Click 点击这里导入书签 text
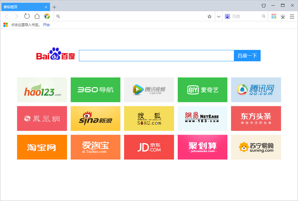 25,25
